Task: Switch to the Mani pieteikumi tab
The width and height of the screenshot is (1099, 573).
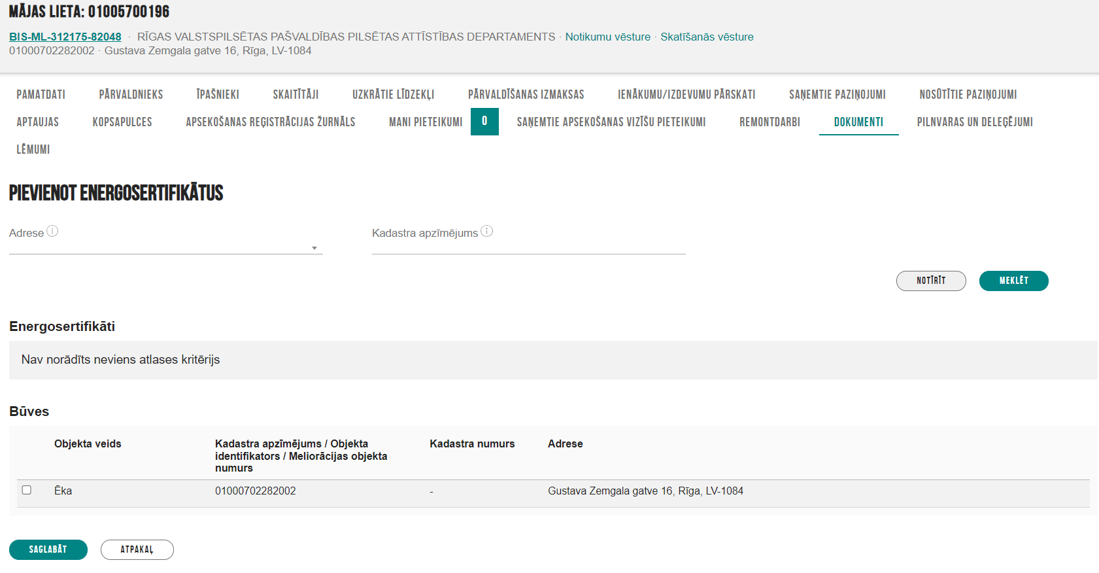Action: point(426,122)
